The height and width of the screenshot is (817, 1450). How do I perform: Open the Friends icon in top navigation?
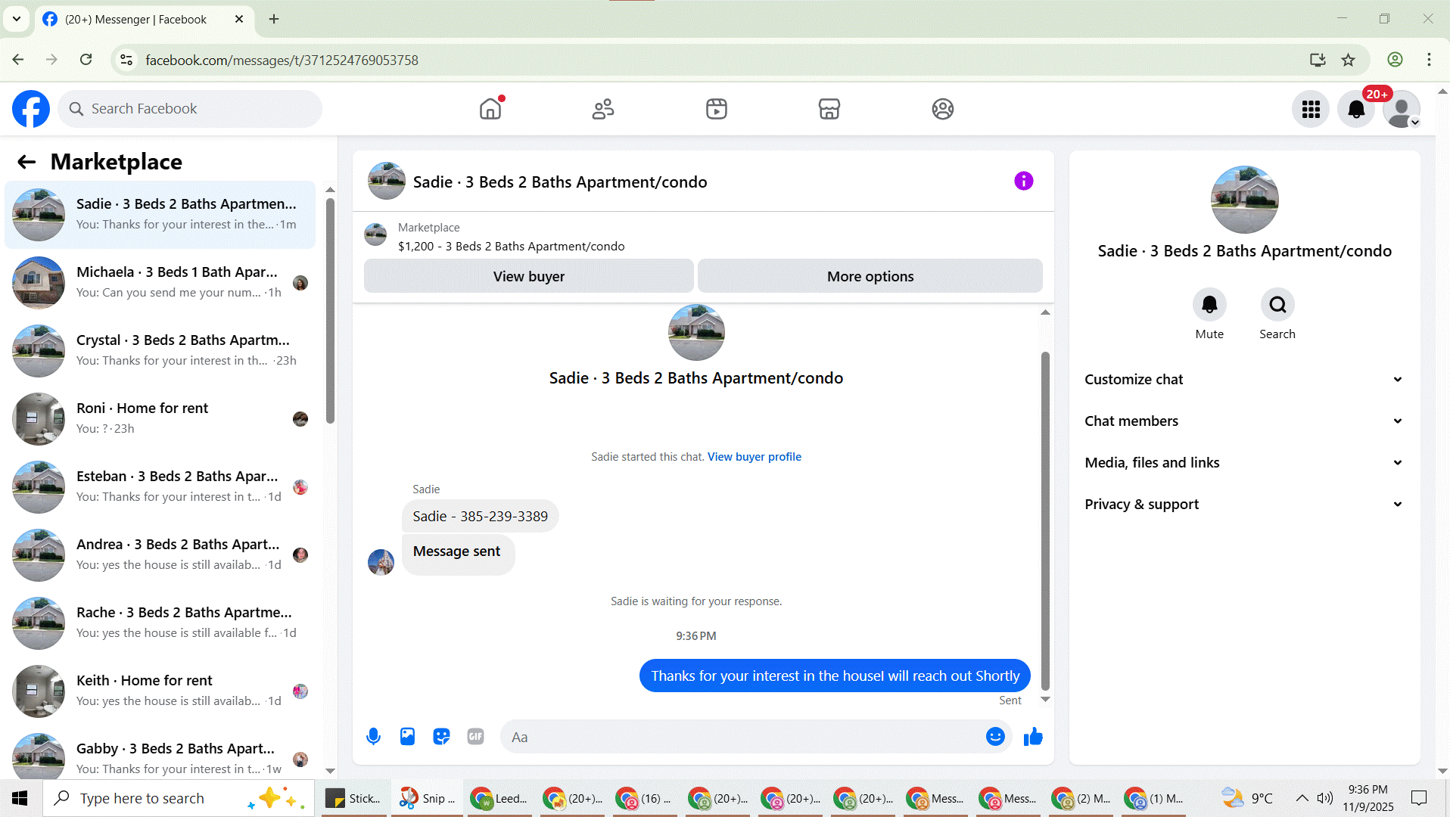coord(603,109)
